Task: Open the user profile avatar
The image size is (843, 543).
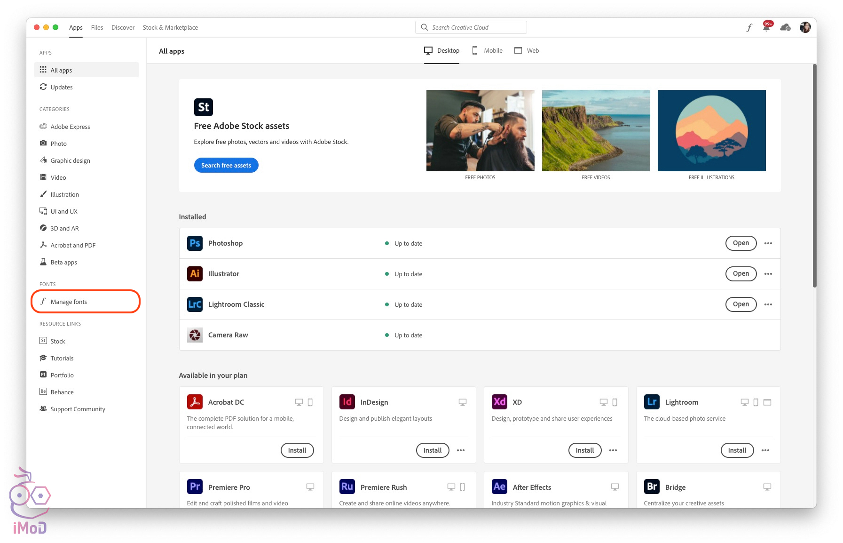Action: tap(805, 28)
